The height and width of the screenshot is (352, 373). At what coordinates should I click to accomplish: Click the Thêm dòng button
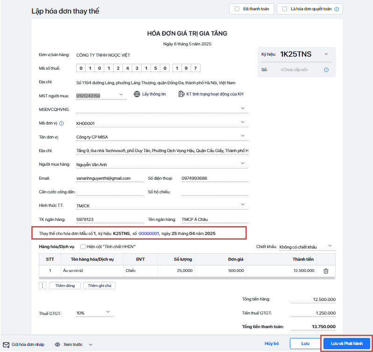tap(65, 286)
